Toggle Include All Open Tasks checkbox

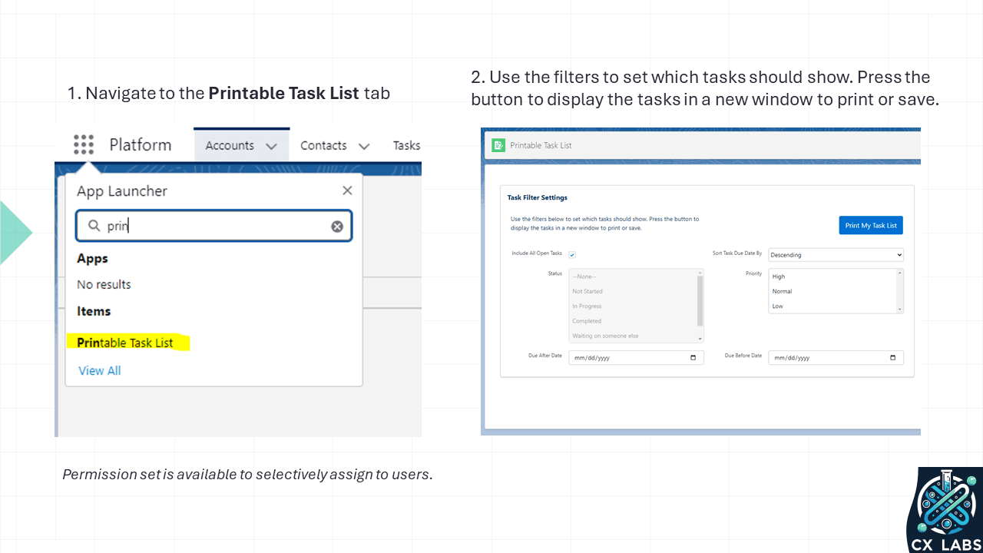click(x=572, y=254)
